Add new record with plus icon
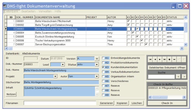This screenshot has width=193, height=111. click(x=169, y=59)
